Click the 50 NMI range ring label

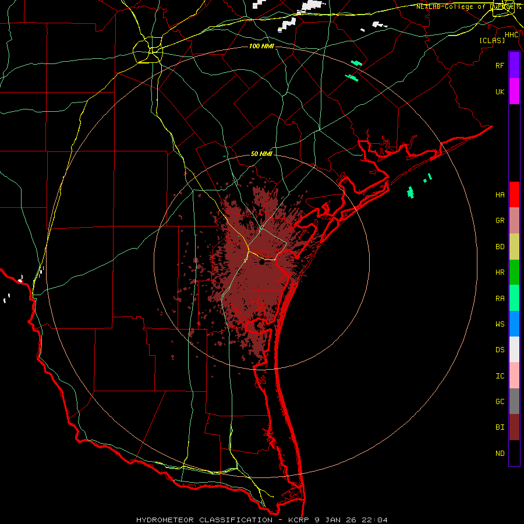(x=261, y=154)
